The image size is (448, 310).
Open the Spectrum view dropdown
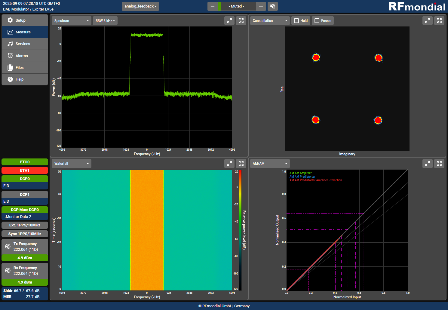coord(72,20)
